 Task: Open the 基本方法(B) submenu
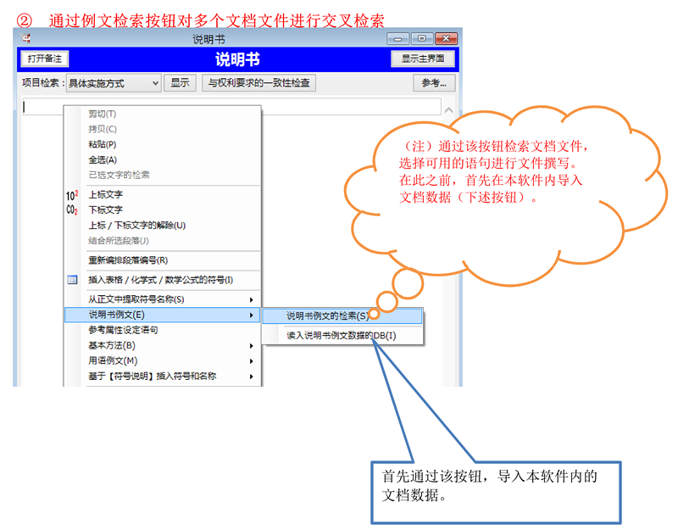coord(162,346)
